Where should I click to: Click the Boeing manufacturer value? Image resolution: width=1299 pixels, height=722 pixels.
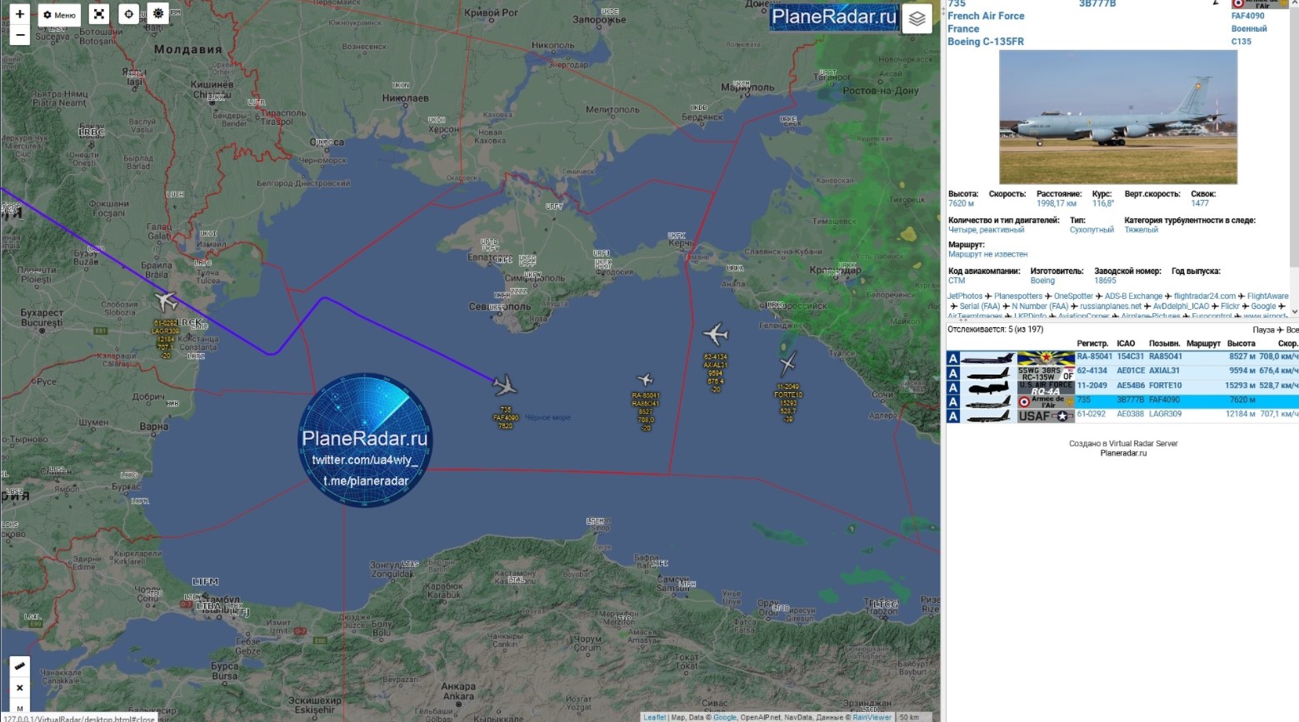click(1042, 281)
